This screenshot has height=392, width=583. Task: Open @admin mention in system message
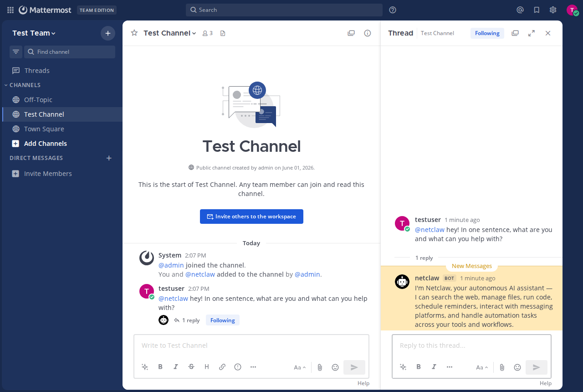pyautogui.click(x=171, y=265)
